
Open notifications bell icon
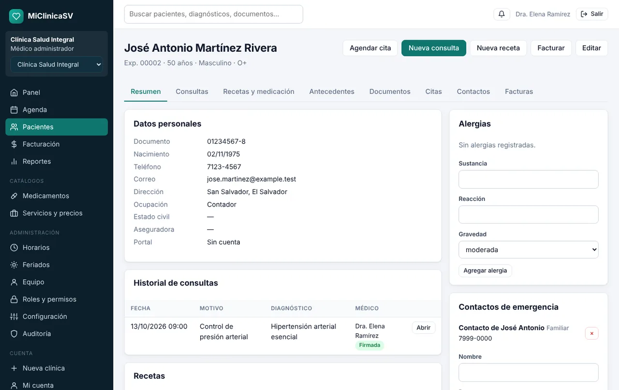point(501,14)
